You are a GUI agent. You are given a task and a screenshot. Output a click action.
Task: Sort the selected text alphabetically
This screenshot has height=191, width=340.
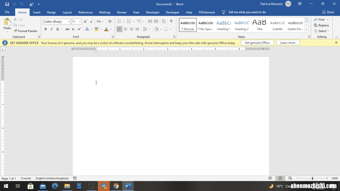click(x=164, y=21)
